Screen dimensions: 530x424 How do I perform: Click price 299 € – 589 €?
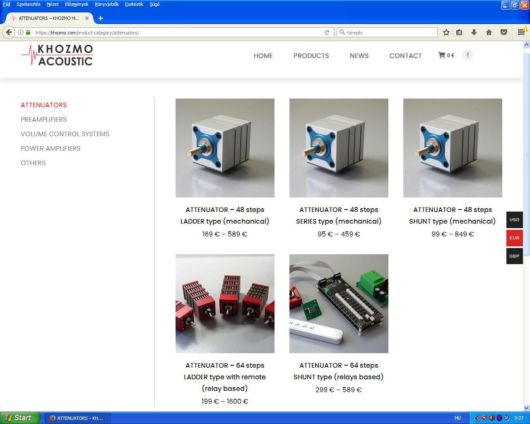(x=339, y=390)
